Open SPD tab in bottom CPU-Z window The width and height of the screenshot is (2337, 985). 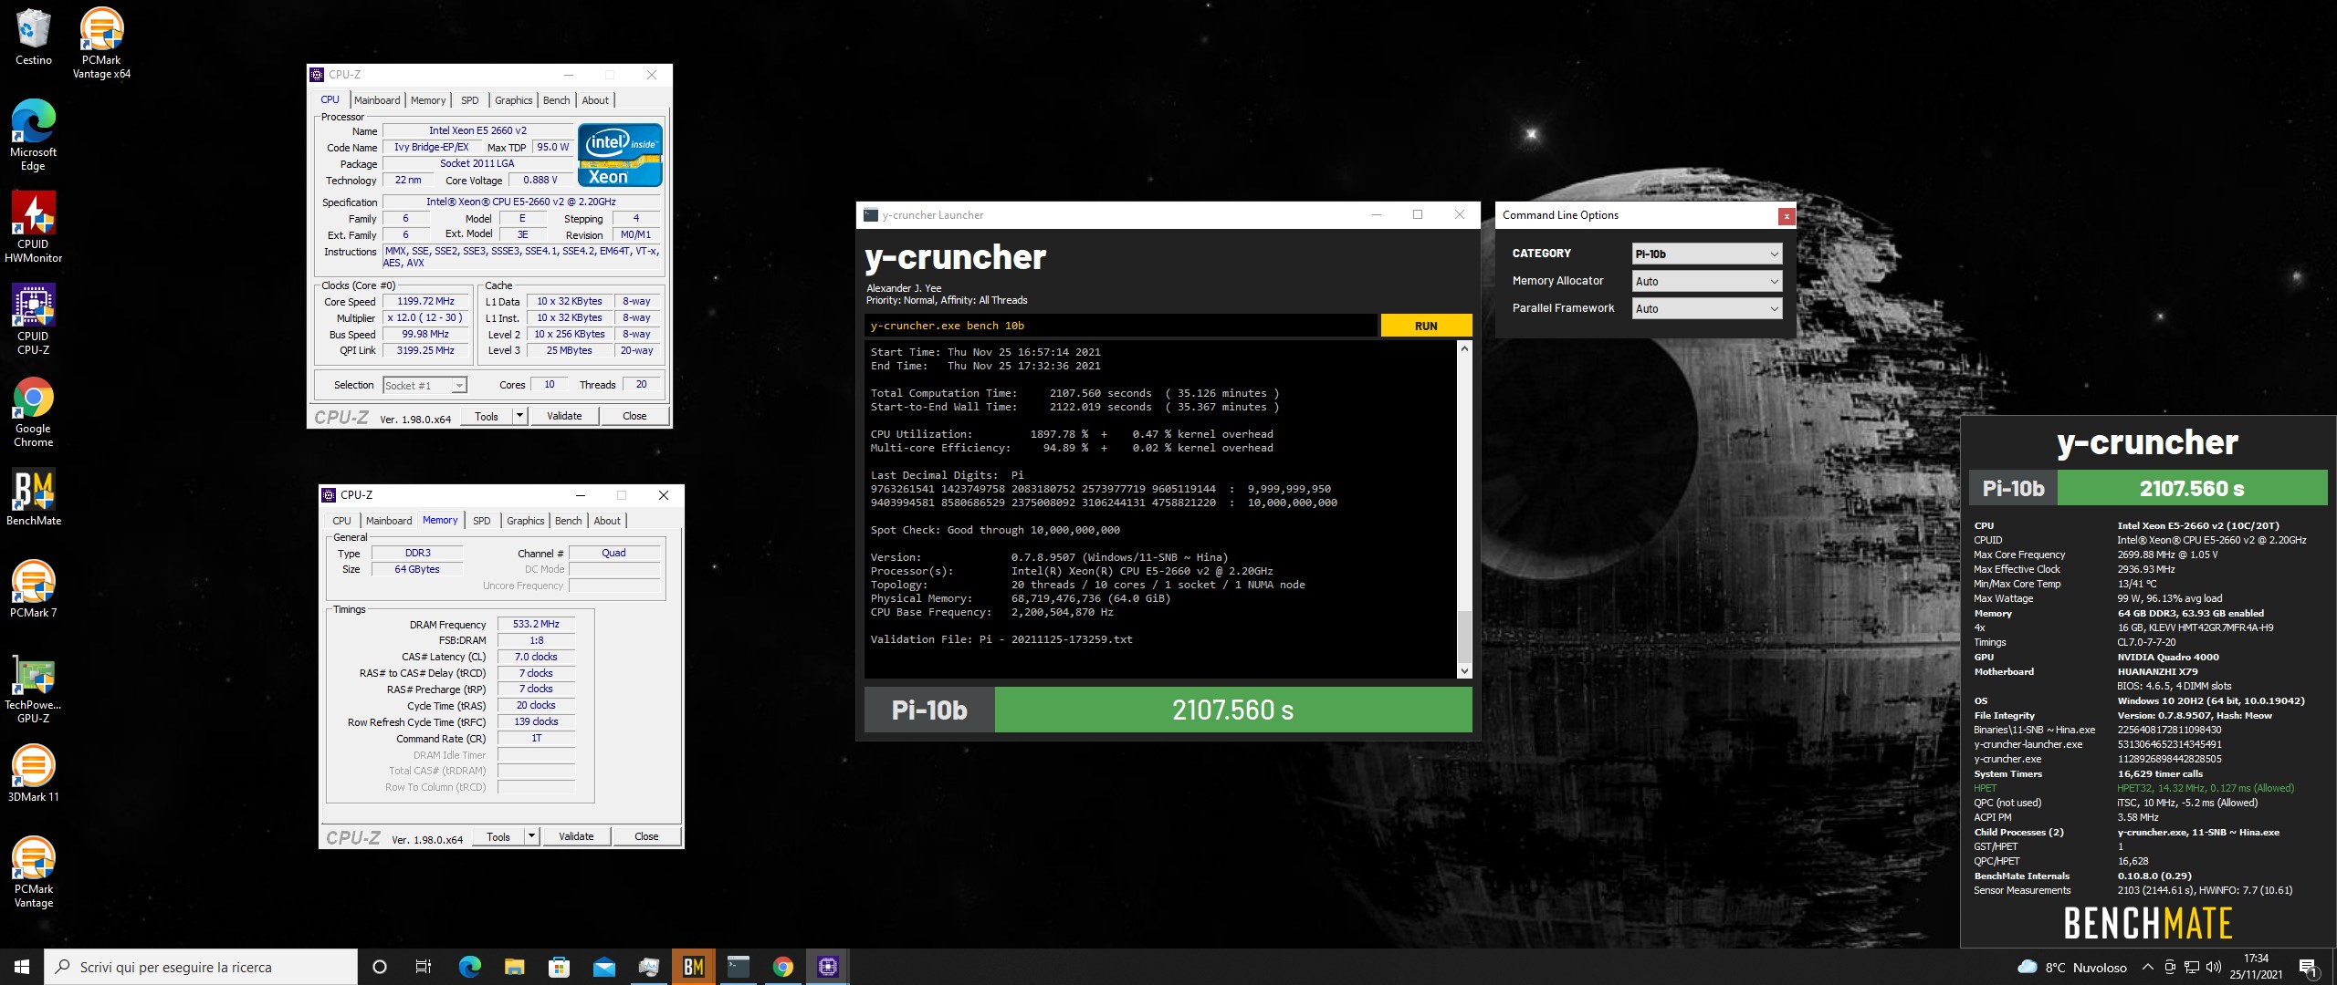482,521
